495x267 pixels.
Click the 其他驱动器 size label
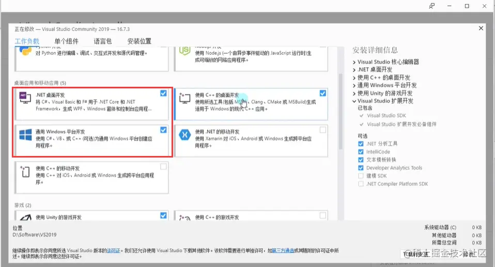[444, 235]
